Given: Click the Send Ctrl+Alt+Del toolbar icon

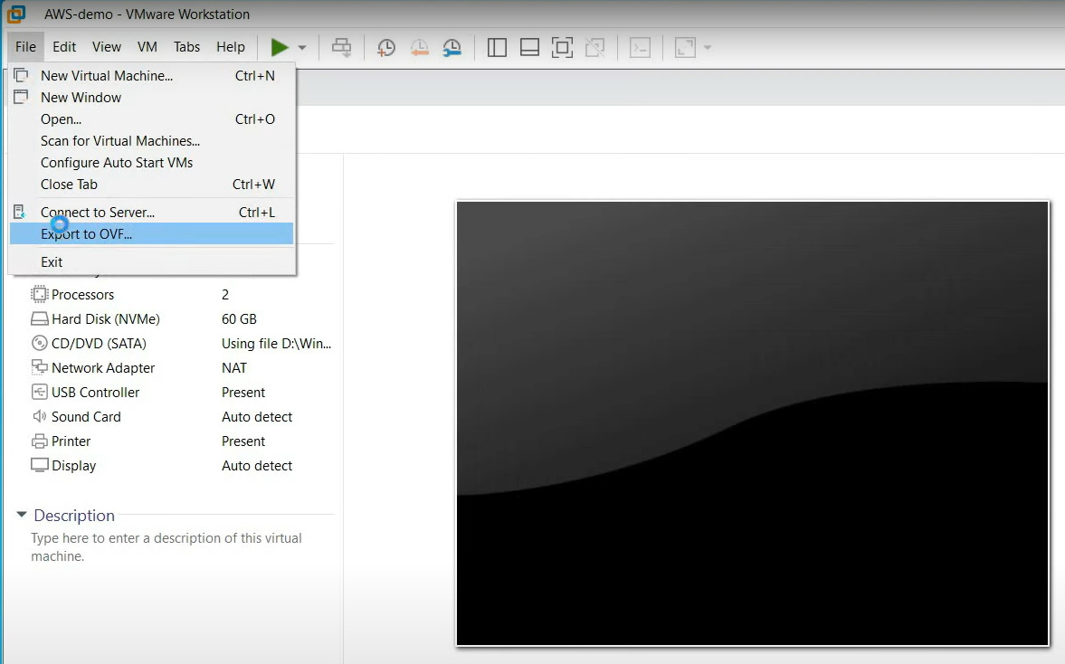Looking at the screenshot, I should click(x=342, y=48).
